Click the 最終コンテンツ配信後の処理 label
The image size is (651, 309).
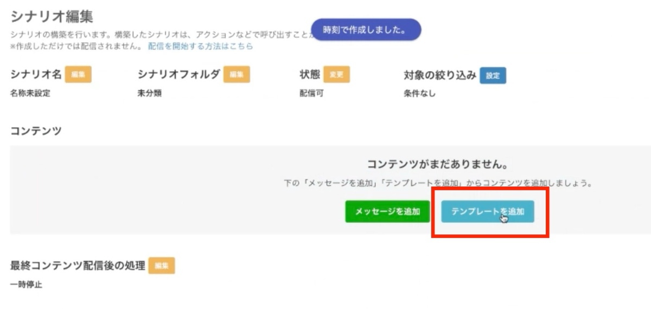78,266
